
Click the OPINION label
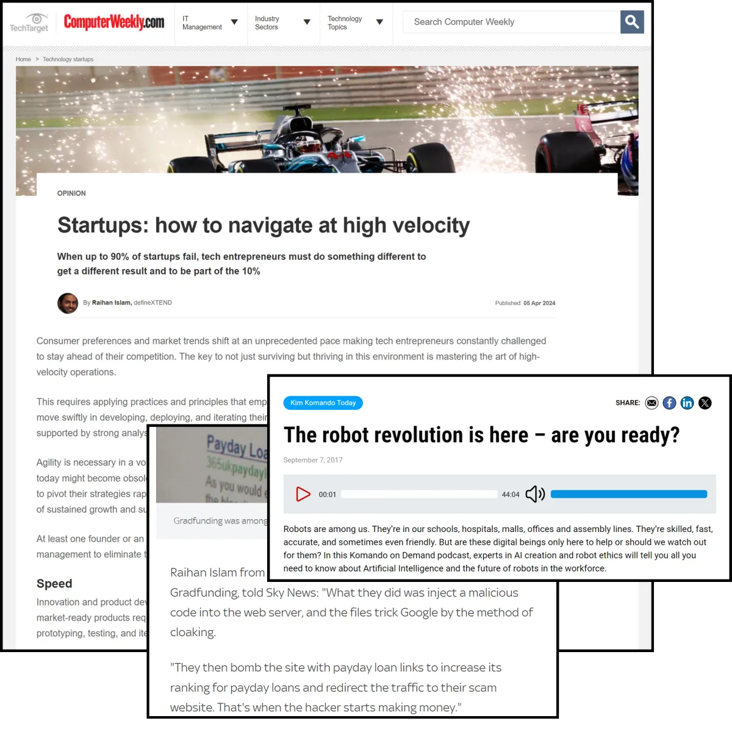71,193
